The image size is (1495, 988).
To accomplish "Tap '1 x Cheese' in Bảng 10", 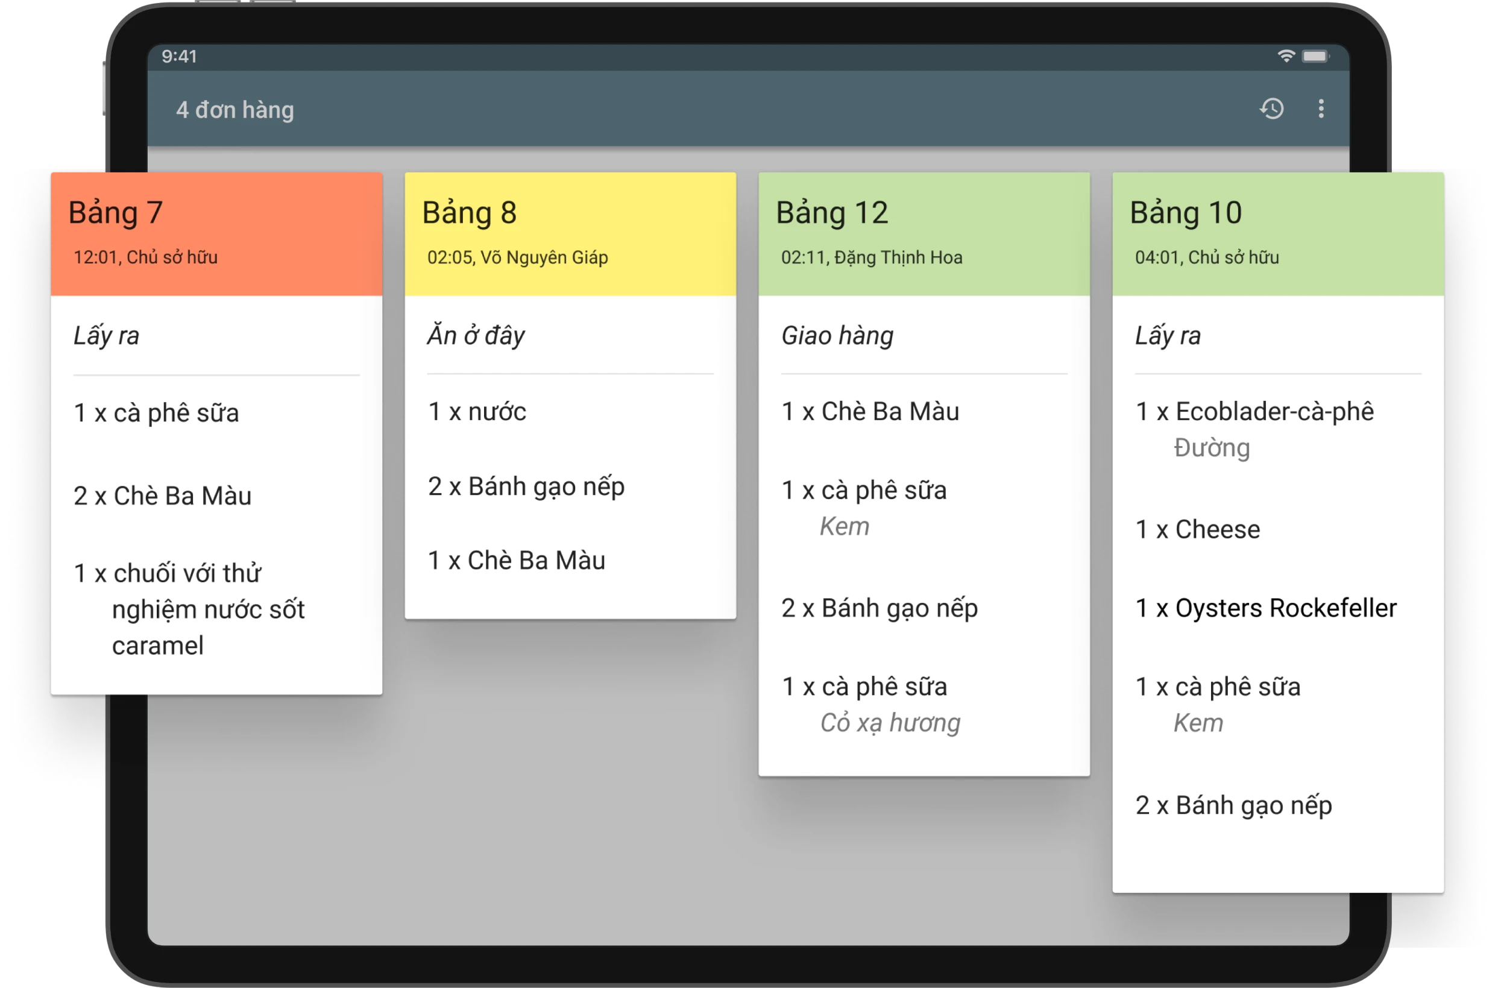I will [x=1197, y=529].
